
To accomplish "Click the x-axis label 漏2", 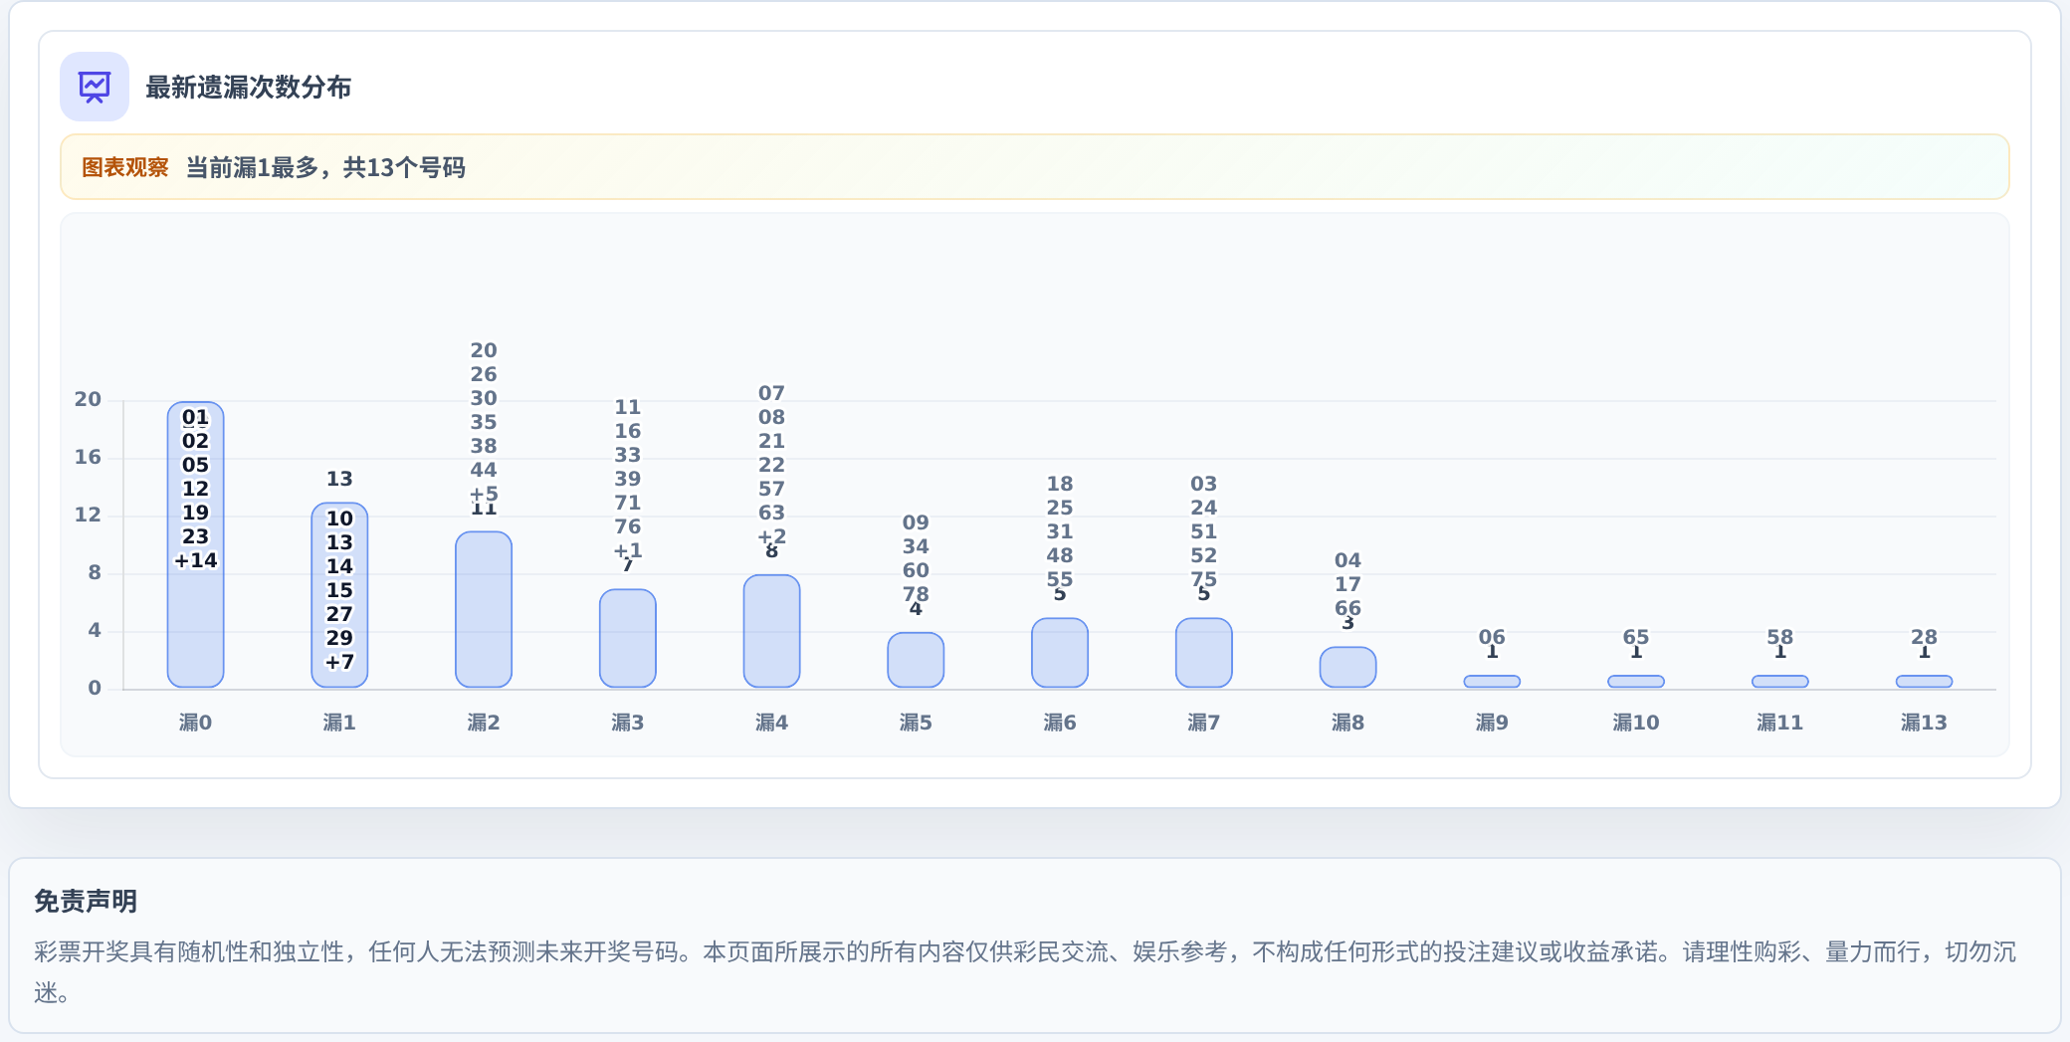I will coord(484,723).
